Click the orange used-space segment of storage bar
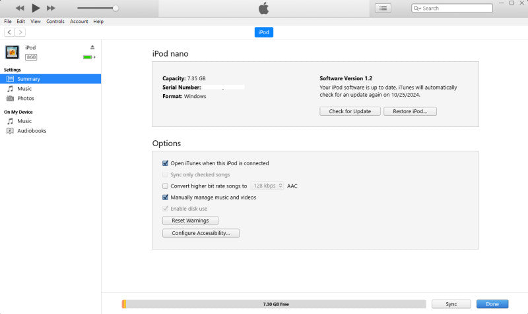The height and width of the screenshot is (314, 528). click(124, 304)
